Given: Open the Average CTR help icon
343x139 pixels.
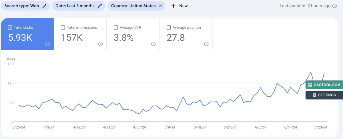Looking at the screenshot, I should [153, 44].
